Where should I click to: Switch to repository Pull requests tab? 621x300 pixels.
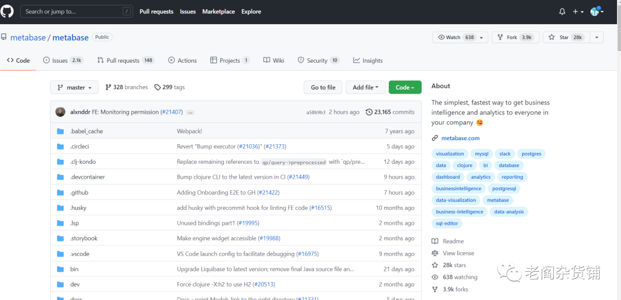126,60
